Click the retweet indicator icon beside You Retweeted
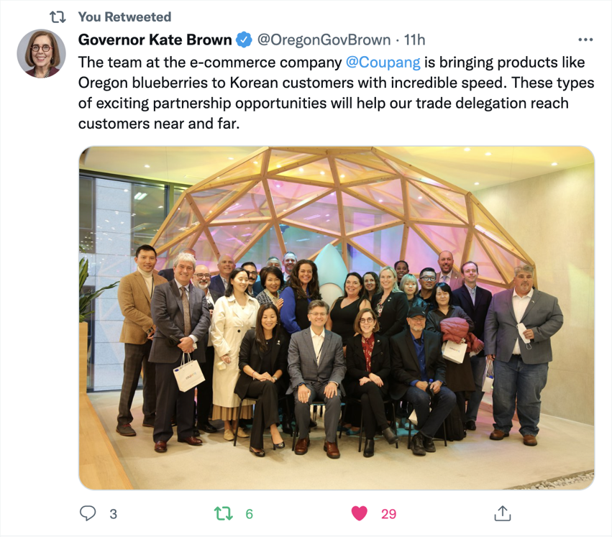Image resolution: width=612 pixels, height=537 pixels. 58,17
